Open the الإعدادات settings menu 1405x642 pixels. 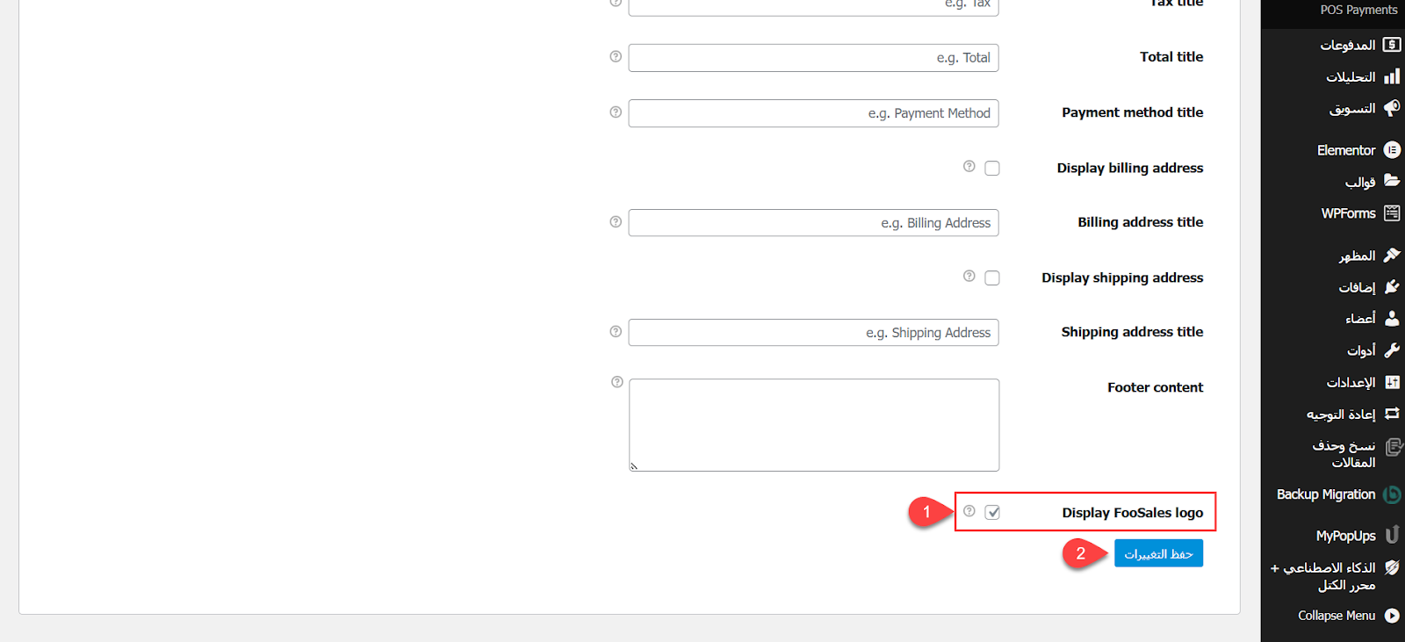[1351, 383]
